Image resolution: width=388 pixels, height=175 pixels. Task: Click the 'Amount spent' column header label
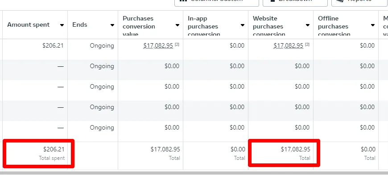(x=29, y=25)
